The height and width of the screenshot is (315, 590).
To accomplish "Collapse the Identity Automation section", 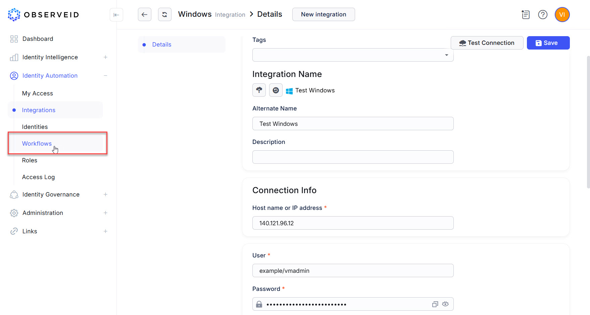I will (105, 76).
